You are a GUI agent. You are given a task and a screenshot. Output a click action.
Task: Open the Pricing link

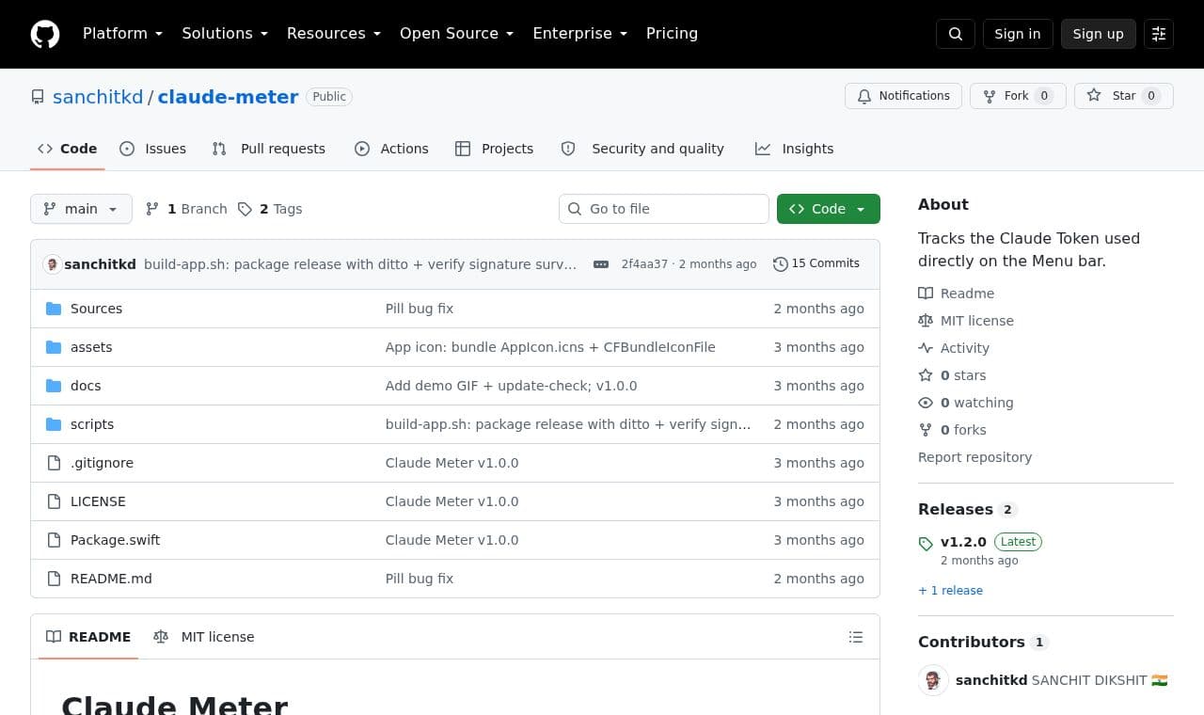coord(672,34)
